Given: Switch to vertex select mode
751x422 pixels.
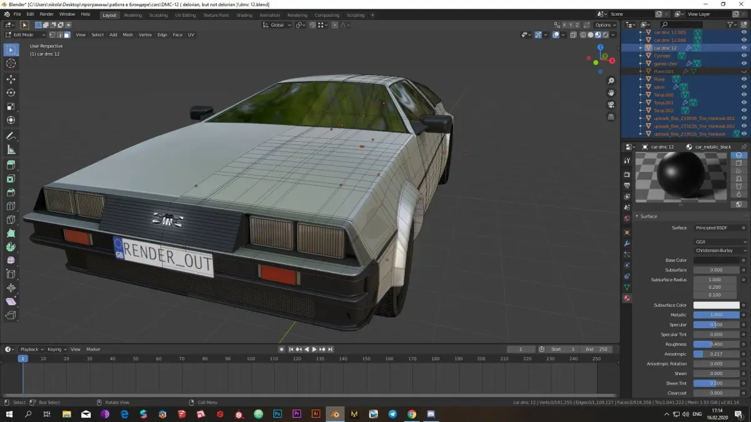Looking at the screenshot, I should tap(52, 35).
